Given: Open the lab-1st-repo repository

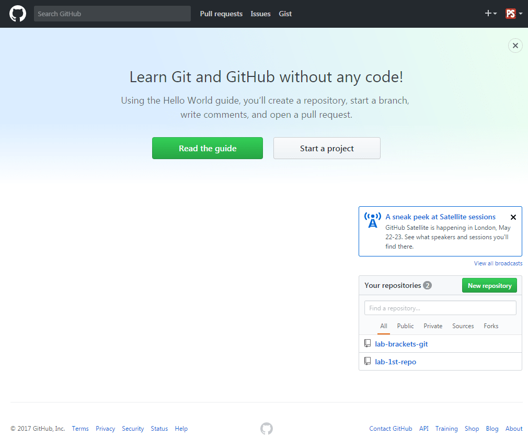Looking at the screenshot, I should (396, 362).
